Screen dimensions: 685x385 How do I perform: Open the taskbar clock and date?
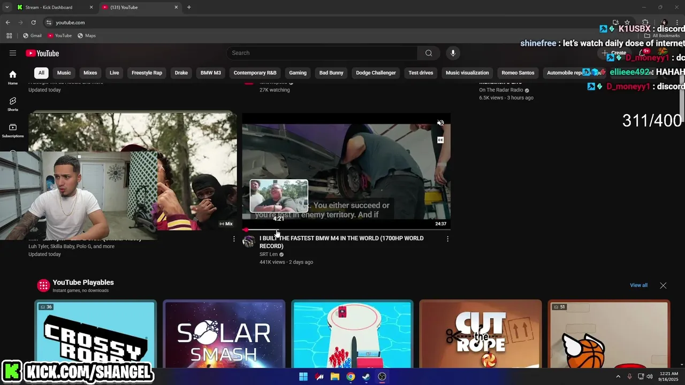click(x=669, y=376)
